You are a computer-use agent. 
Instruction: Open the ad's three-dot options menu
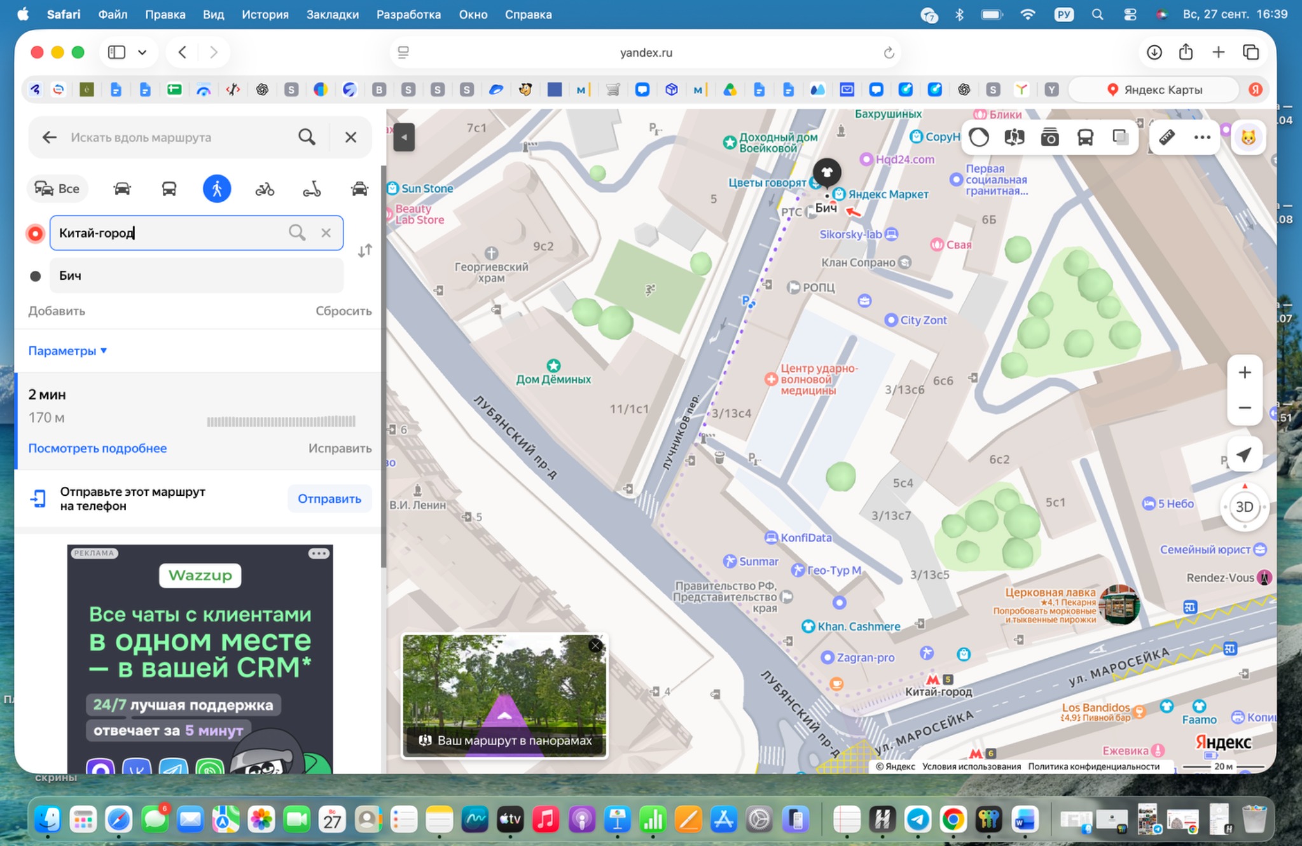tap(319, 554)
